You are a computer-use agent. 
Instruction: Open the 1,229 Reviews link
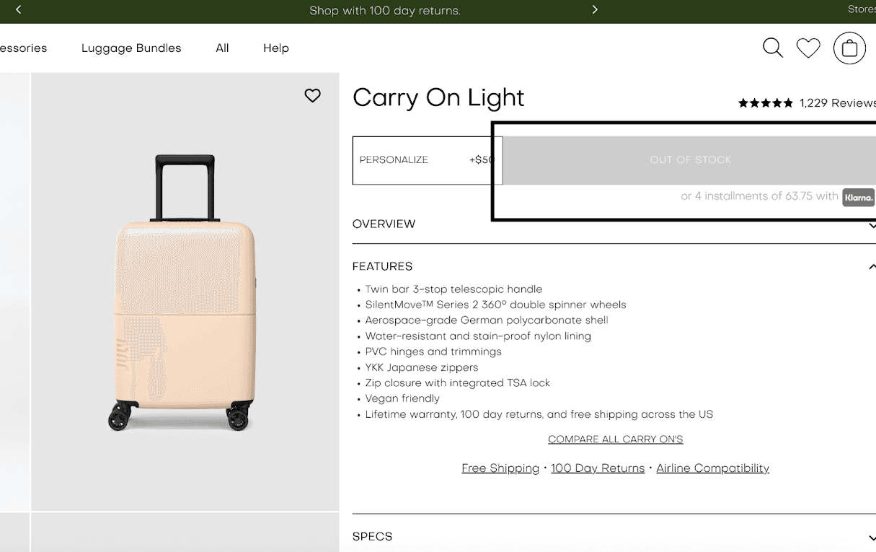pos(838,103)
